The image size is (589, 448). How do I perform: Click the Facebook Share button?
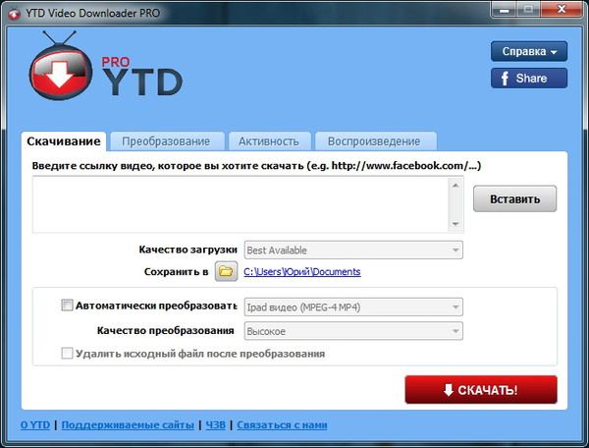point(529,79)
